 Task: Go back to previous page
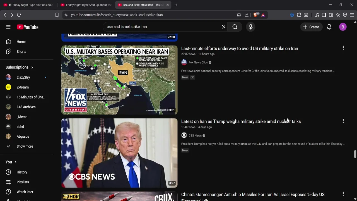pos(5,15)
